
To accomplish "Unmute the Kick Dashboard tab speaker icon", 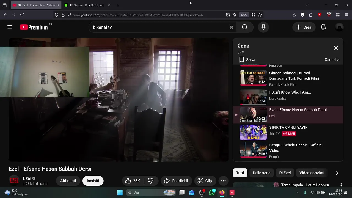I will pos(71,5).
